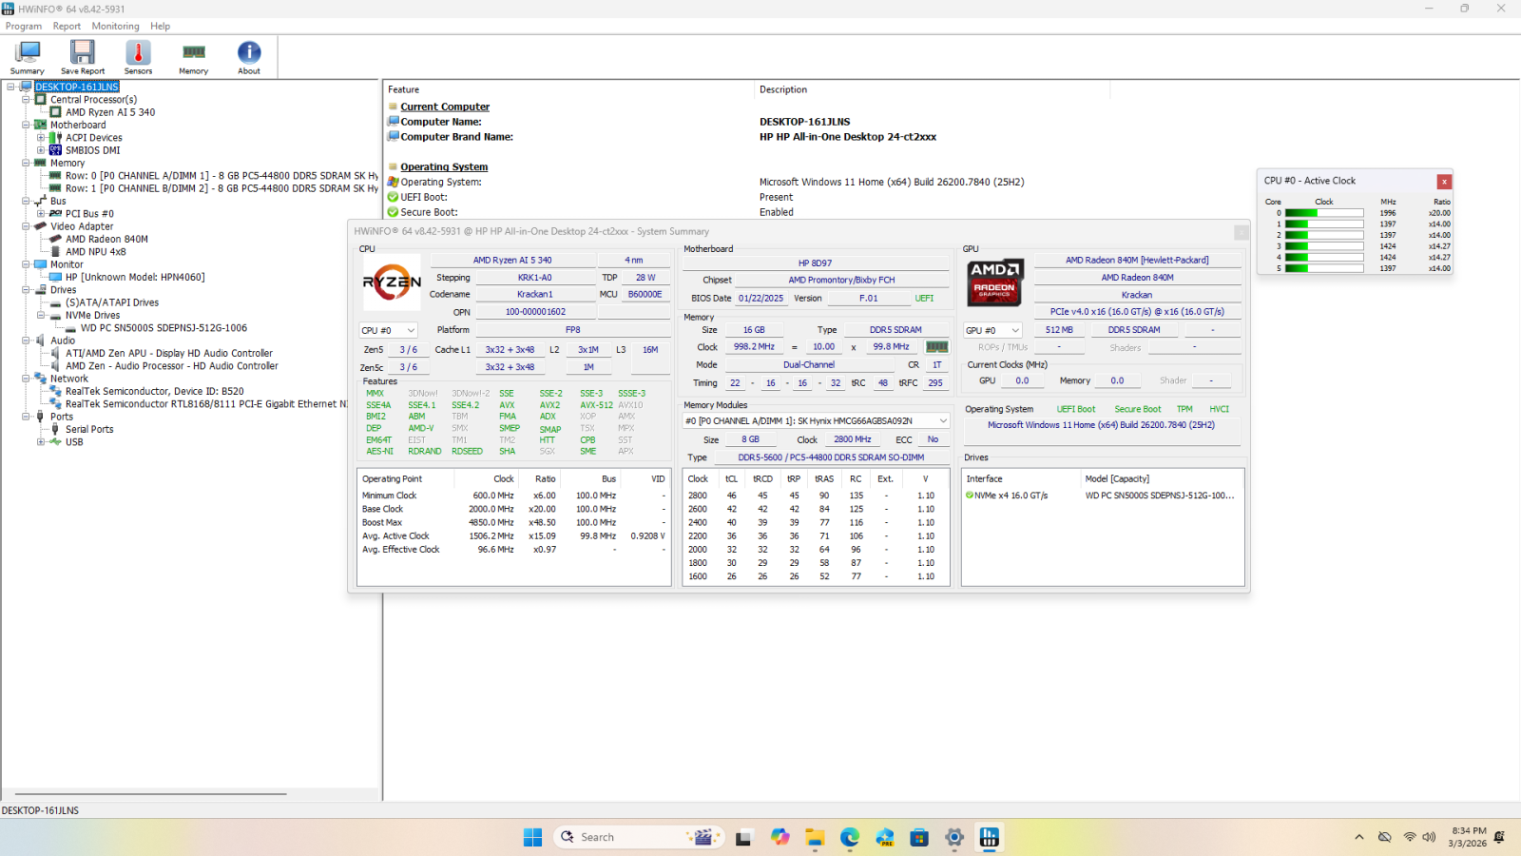
Task: Select AMD Ryzen AI 5 340 tree item
Action: [110, 112]
